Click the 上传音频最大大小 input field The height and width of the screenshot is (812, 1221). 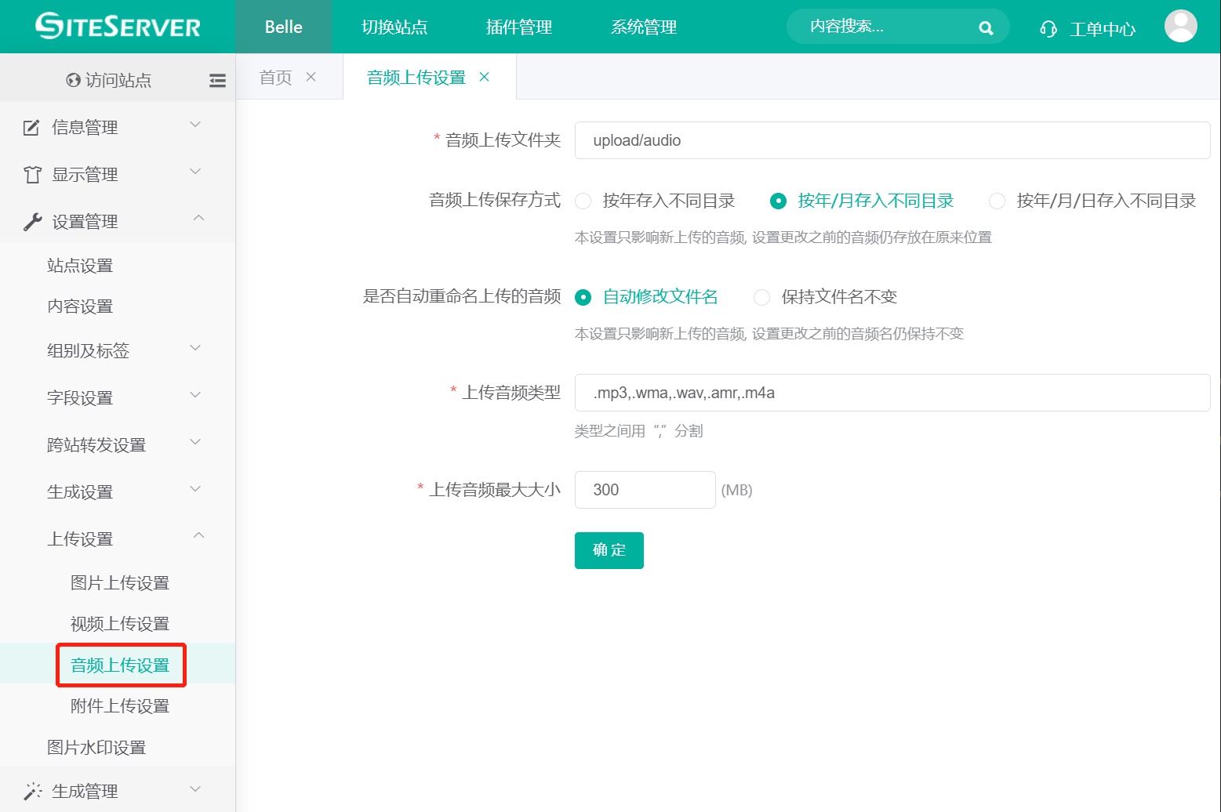point(645,489)
